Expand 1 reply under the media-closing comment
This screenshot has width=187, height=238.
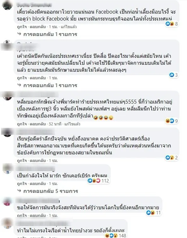(x=50, y=86)
